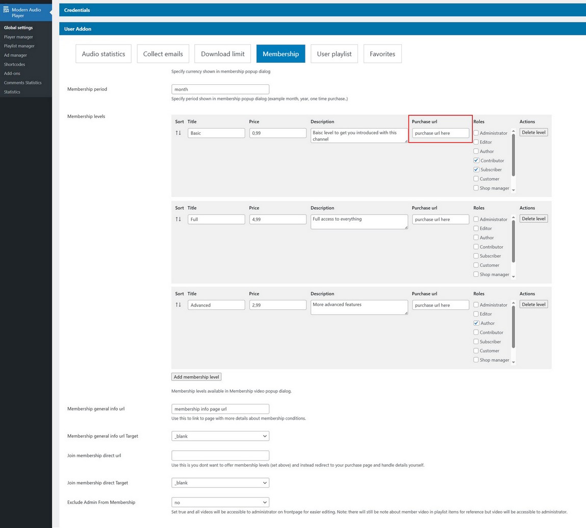Click sort arrows for the Advanced level
Screen dimensions: 586x528
point(178,305)
